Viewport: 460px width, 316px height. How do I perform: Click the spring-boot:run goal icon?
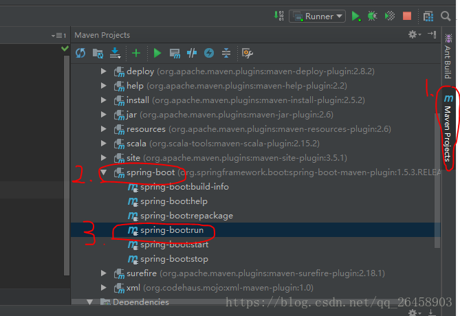(133, 230)
